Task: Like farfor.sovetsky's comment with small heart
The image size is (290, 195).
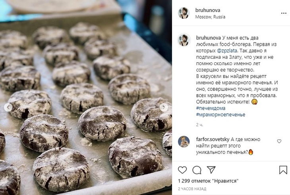Action: tap(279, 141)
